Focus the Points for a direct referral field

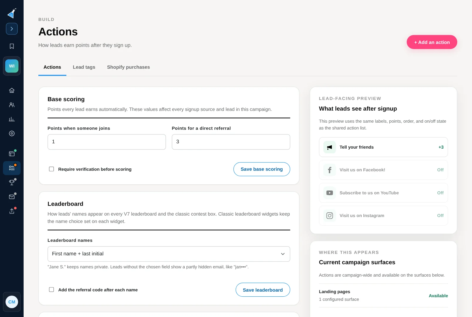click(x=231, y=142)
